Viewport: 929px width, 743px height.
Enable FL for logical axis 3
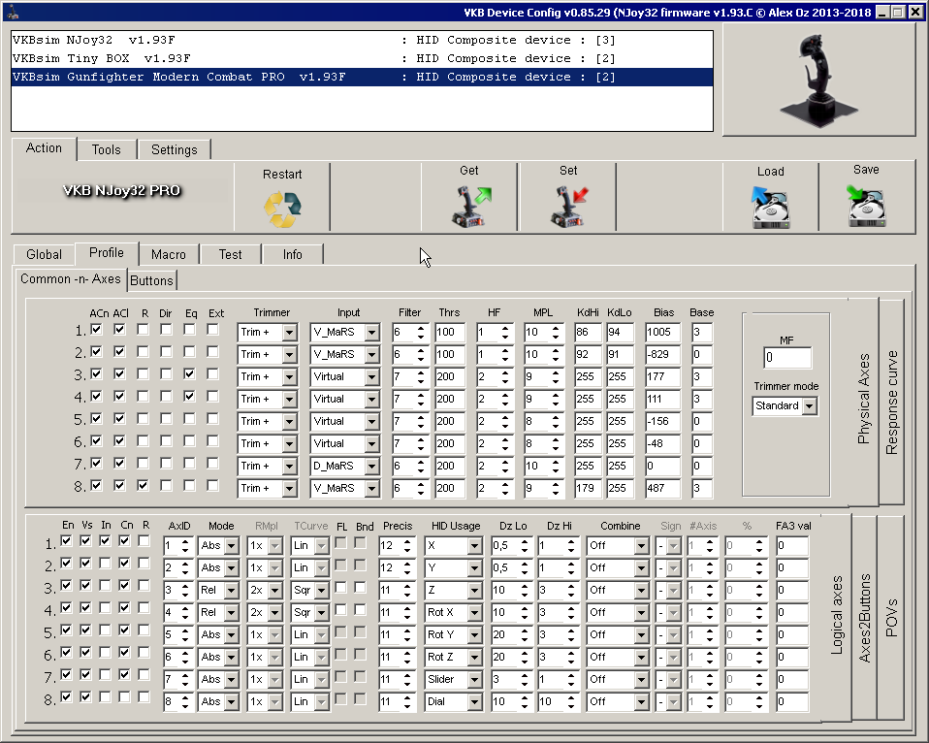pos(340,588)
